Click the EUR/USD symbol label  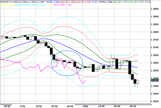point(5,2)
